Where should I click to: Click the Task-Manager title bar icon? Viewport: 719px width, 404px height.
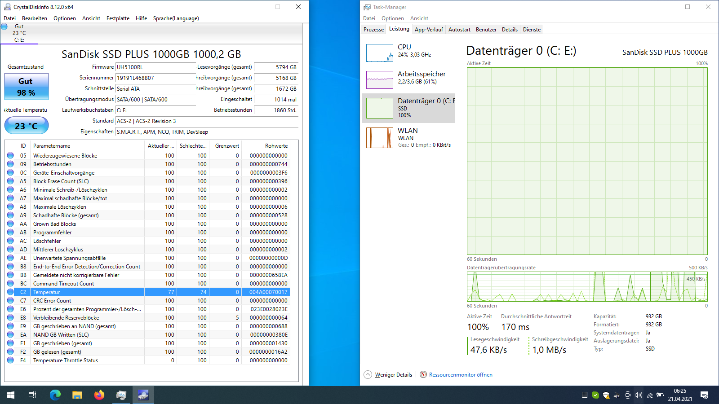click(367, 7)
